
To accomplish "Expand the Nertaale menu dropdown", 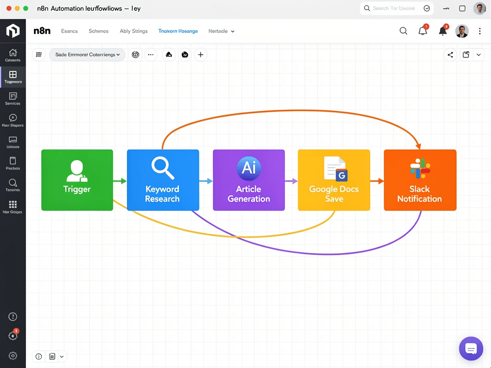I will (x=221, y=31).
